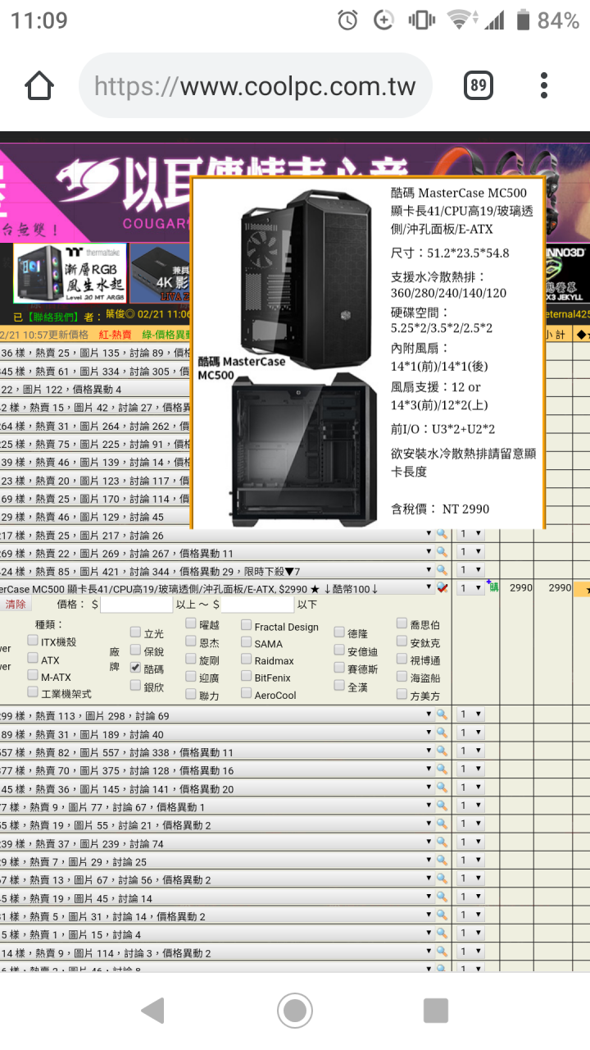Viewport: 590px width, 1050px height.
Task: Open the Thermaltake 漸層RGB case ad thumbnail
Action: [70, 273]
